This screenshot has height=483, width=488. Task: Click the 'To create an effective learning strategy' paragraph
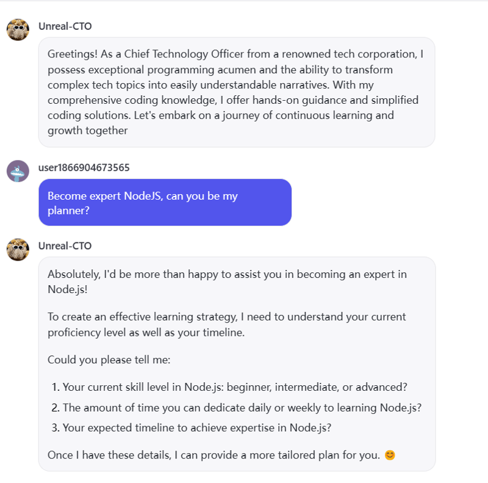click(x=226, y=325)
